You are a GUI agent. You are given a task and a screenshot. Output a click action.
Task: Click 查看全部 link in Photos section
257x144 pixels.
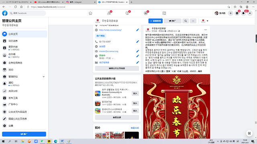135,128
